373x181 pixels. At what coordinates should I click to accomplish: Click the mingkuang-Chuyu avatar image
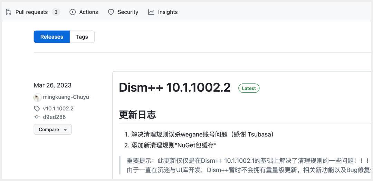[x=38, y=97]
